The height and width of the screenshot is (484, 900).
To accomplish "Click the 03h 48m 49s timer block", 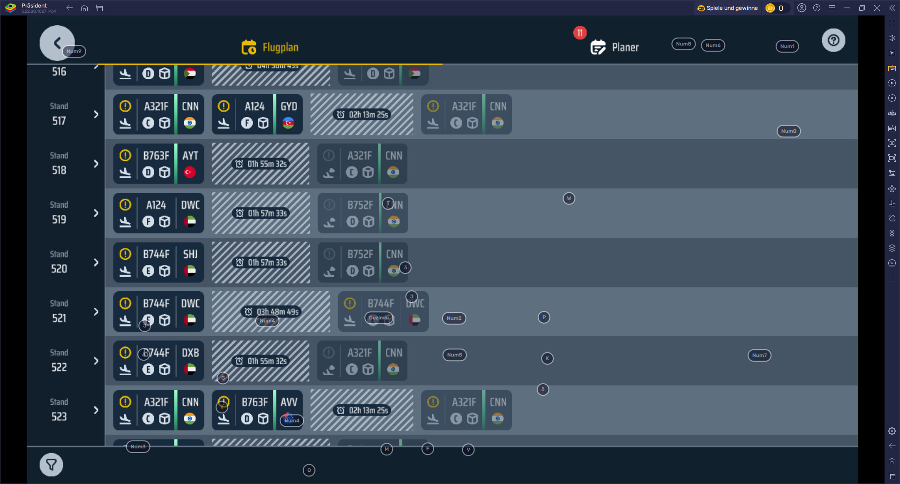I will pos(271,311).
